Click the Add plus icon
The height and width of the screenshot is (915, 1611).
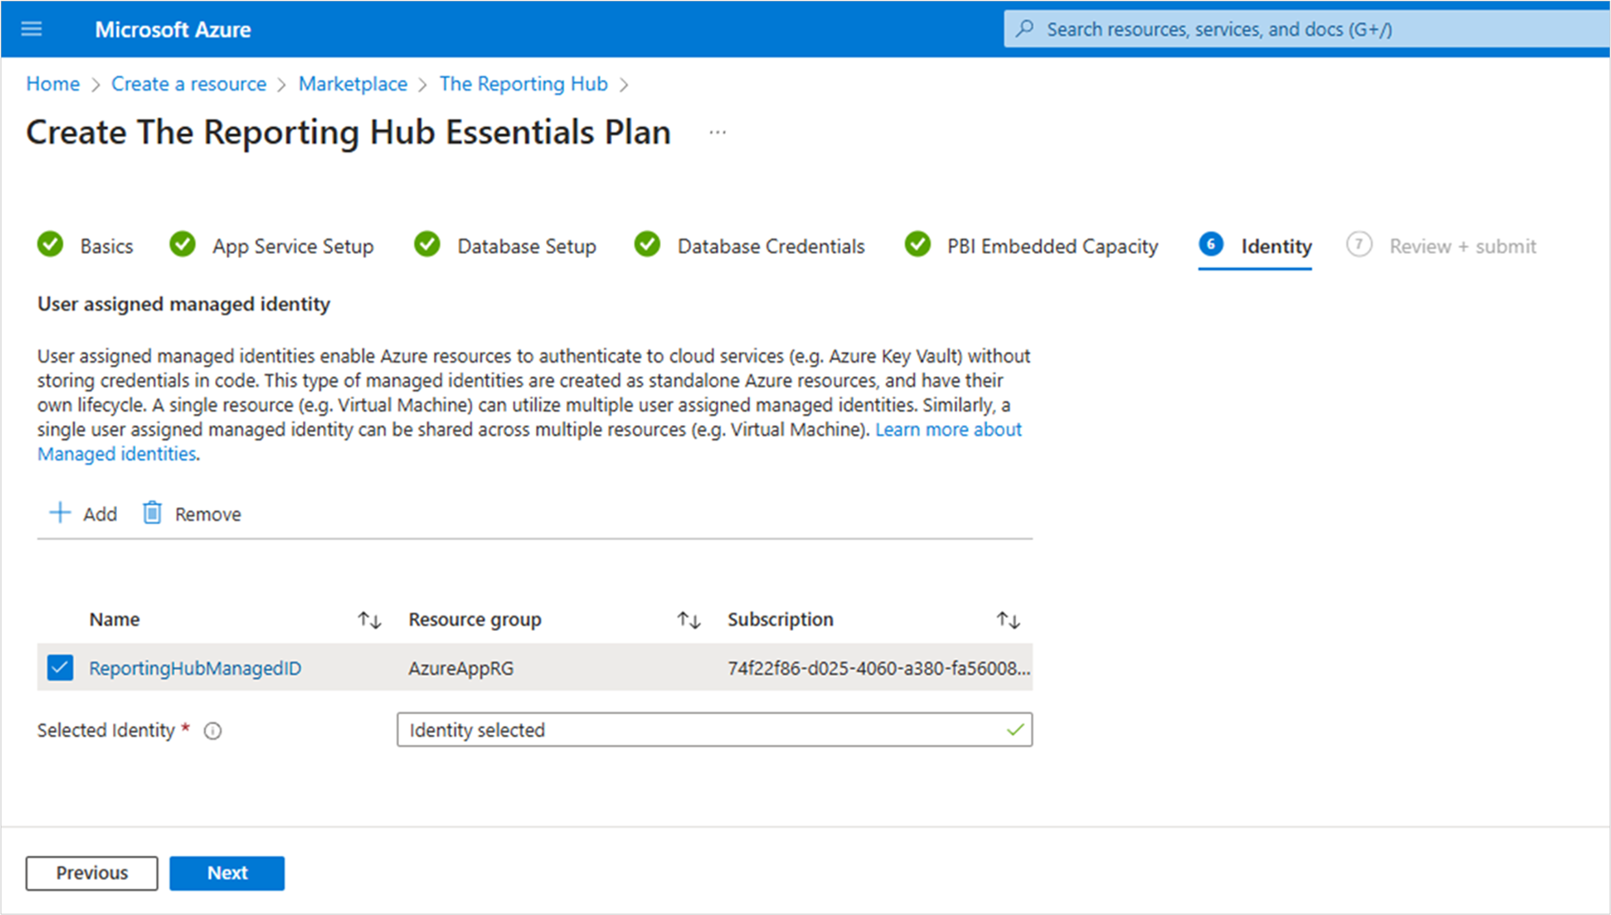click(60, 513)
